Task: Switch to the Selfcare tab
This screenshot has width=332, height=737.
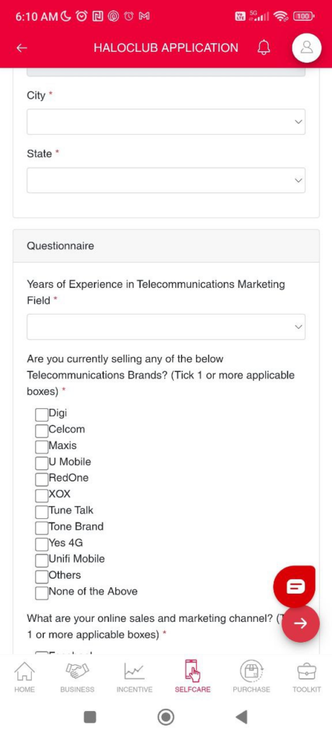Action: 192,677
